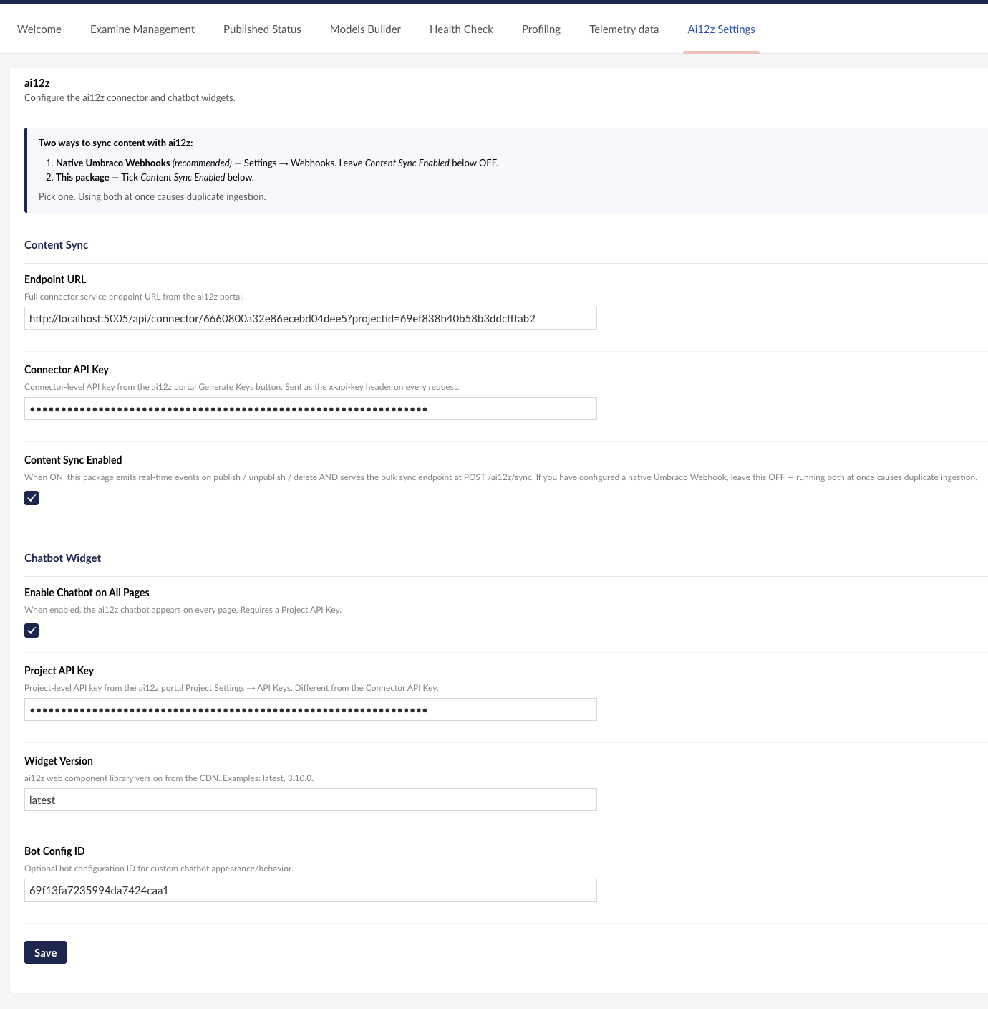Click the 'Native Umbraco Webhooks' list item
Viewport: 988px width, 1009px height.
277,163
